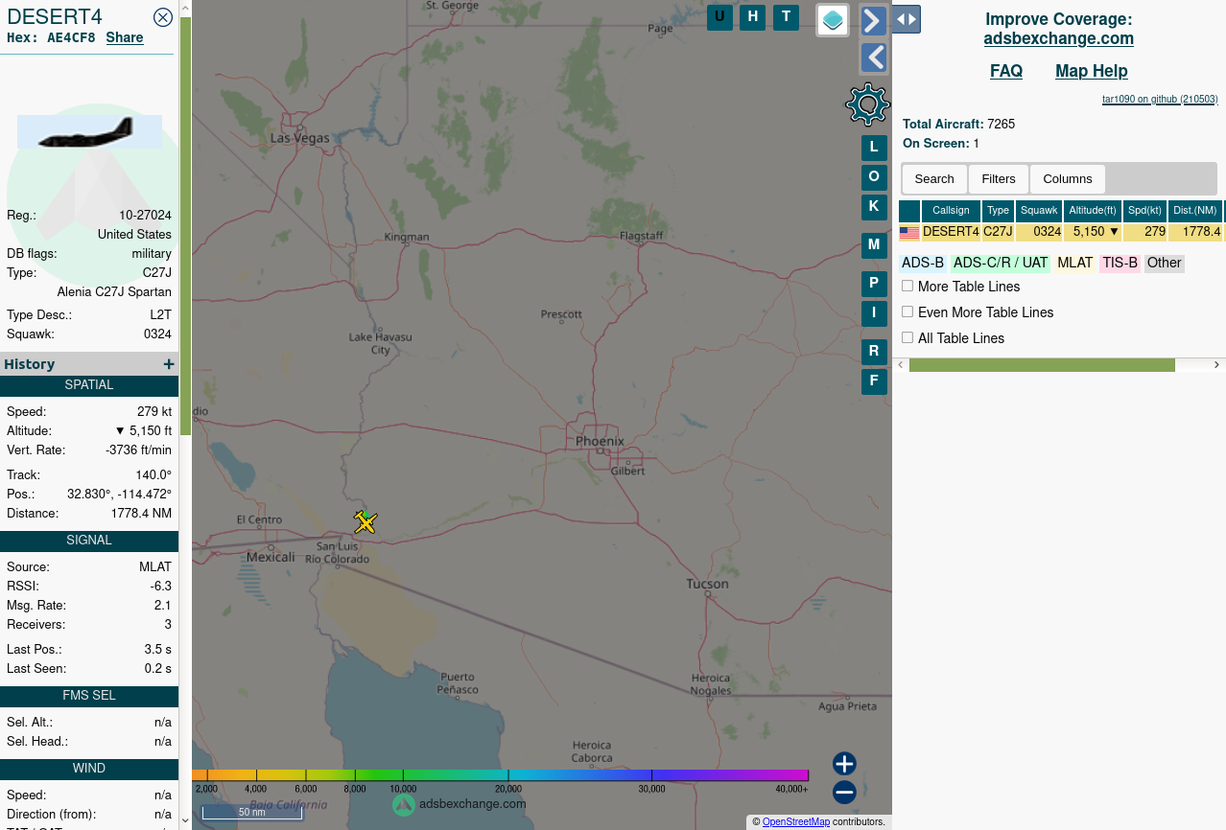The image size is (1226, 830).
Task: Select the yellow aircraft on the map
Action: (365, 522)
